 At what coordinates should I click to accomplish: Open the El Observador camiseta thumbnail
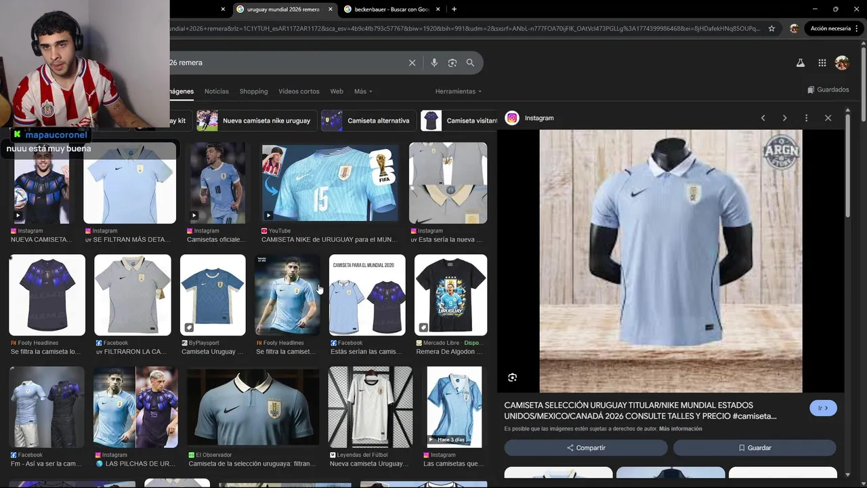(253, 407)
